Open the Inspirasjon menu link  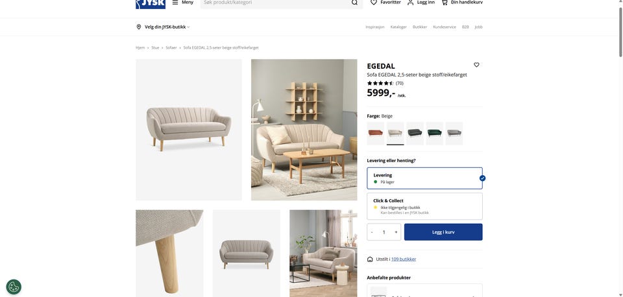375,27
